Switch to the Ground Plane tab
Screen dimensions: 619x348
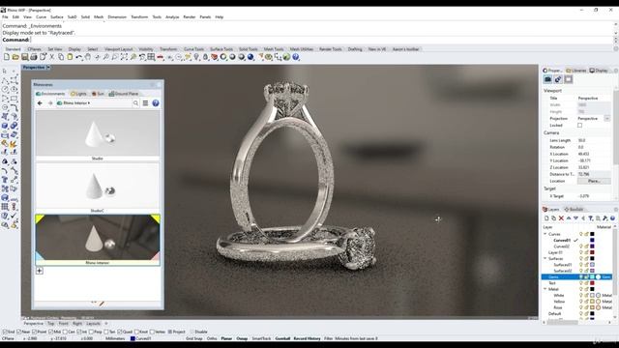point(124,94)
